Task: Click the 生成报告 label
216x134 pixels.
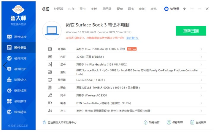Action: click(x=201, y=122)
